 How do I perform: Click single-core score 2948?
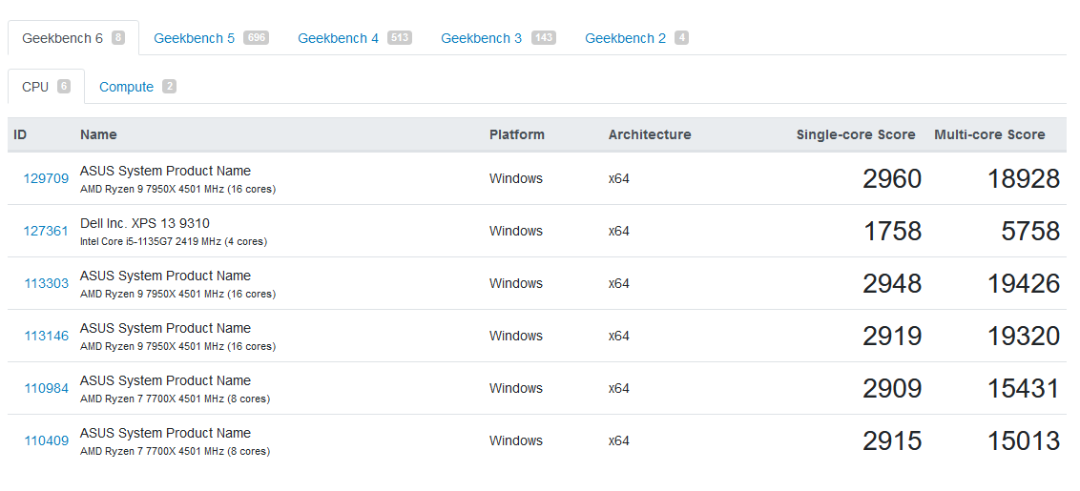[x=892, y=284]
